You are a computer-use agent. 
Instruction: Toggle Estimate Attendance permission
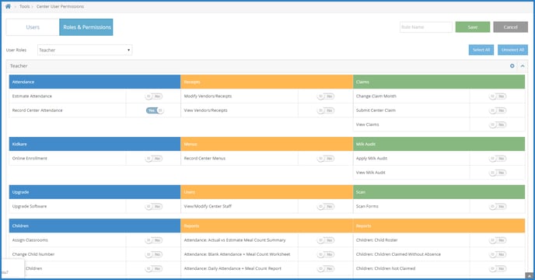154,96
